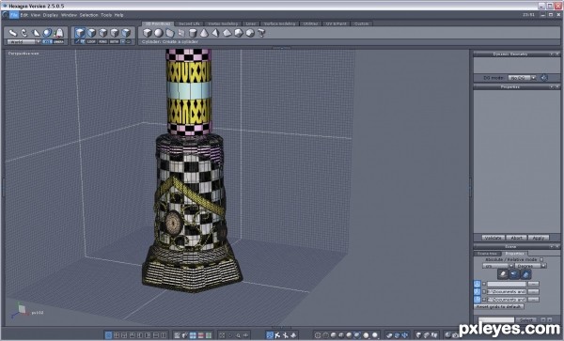Select the Cylinder primitive tool
Screen dimensions: 564x341
[x=193, y=33]
